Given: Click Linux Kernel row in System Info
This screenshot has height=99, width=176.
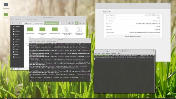Looking at the screenshot, I should [133, 21].
